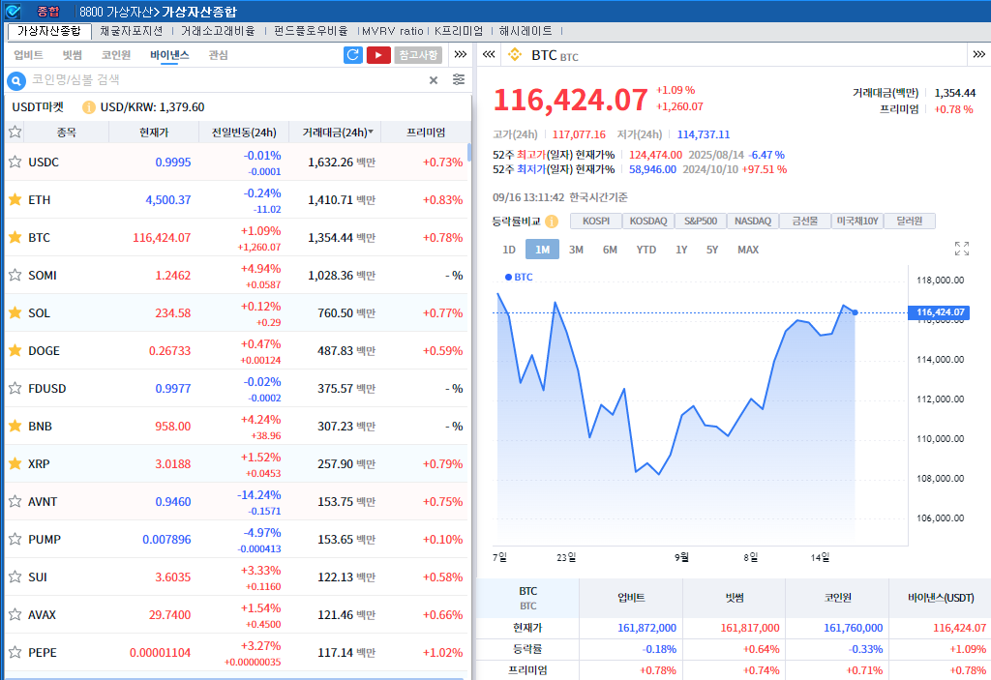
Task: Toggle the favorite star for SOMI
Action: tap(15, 275)
